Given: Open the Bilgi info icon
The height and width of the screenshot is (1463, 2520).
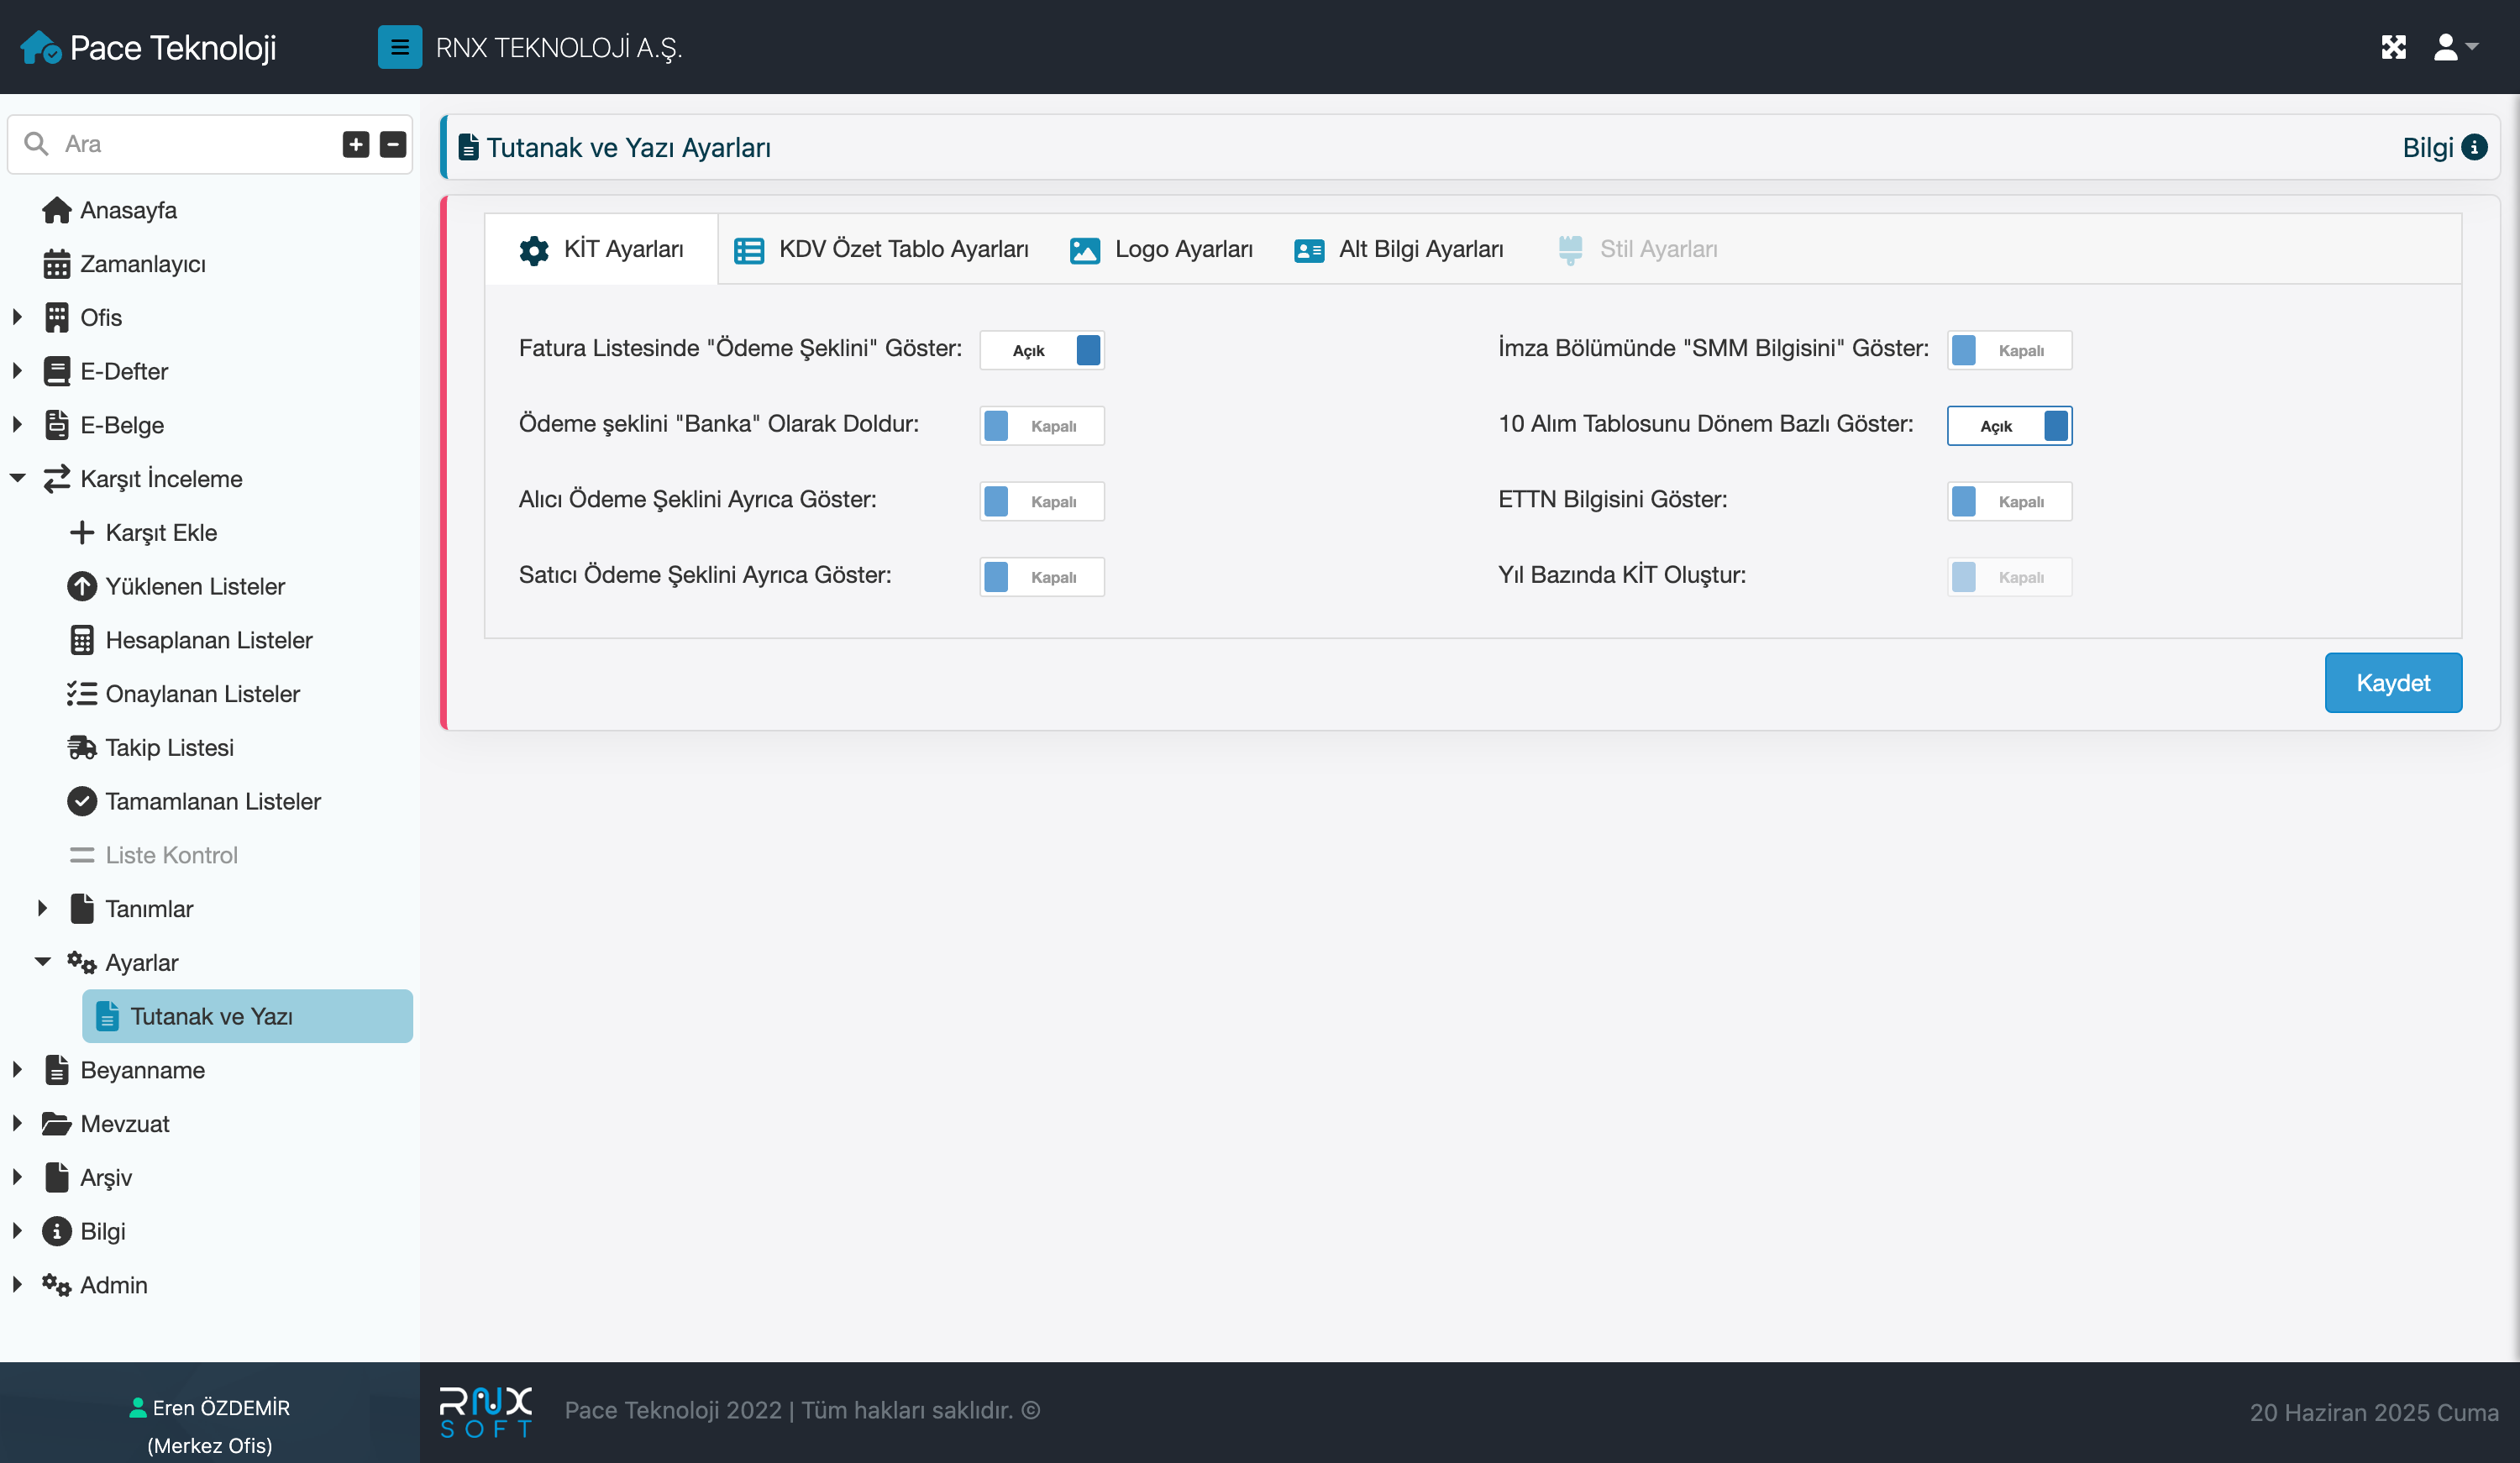Looking at the screenshot, I should [2474, 147].
